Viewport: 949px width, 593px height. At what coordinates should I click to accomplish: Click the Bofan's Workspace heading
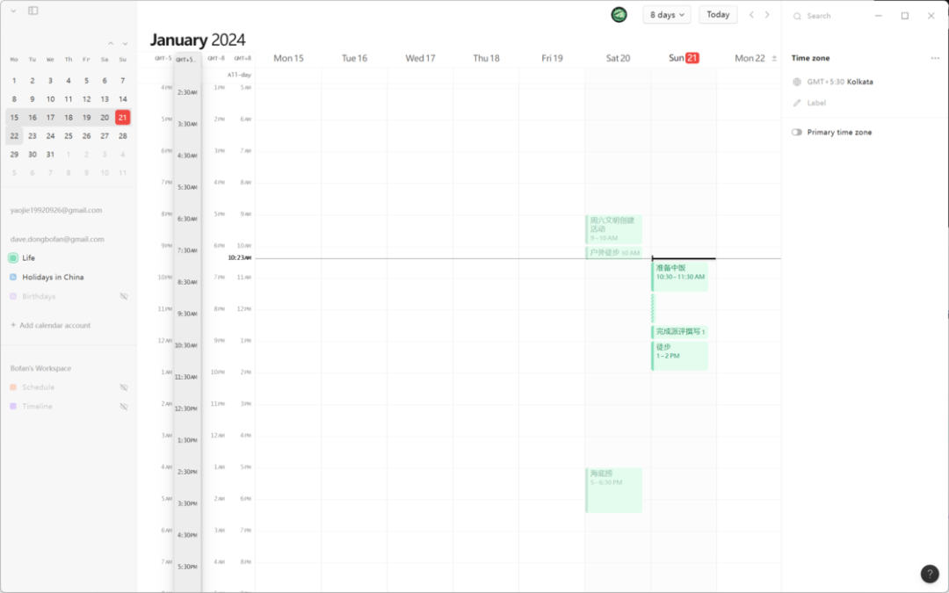40,368
